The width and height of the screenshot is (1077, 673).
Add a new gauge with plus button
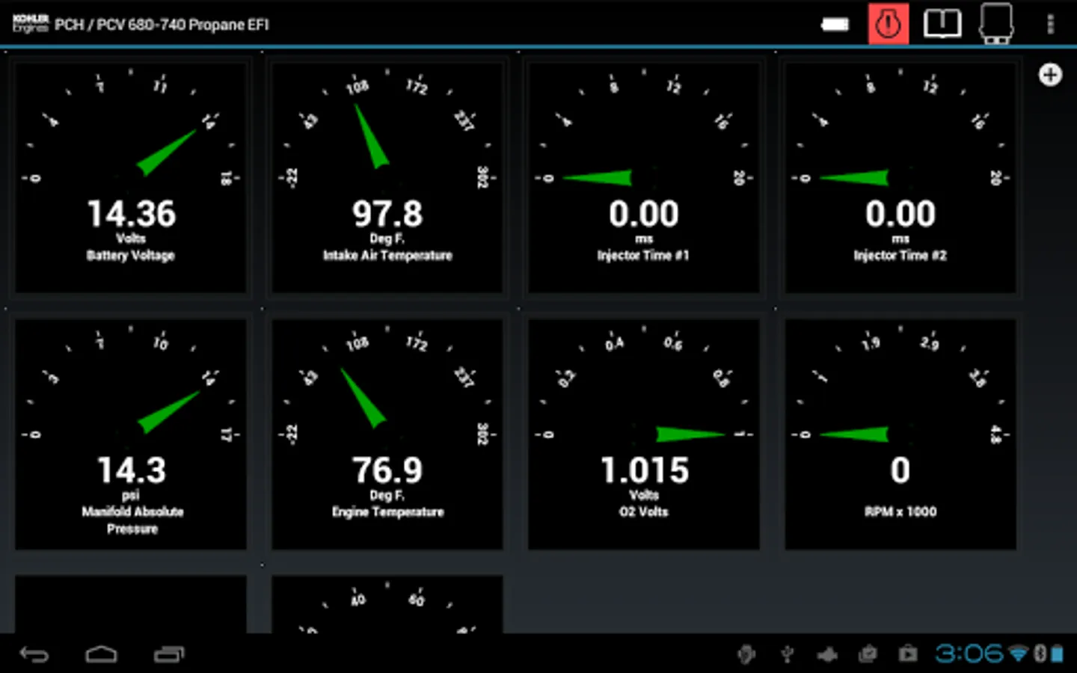tap(1050, 75)
